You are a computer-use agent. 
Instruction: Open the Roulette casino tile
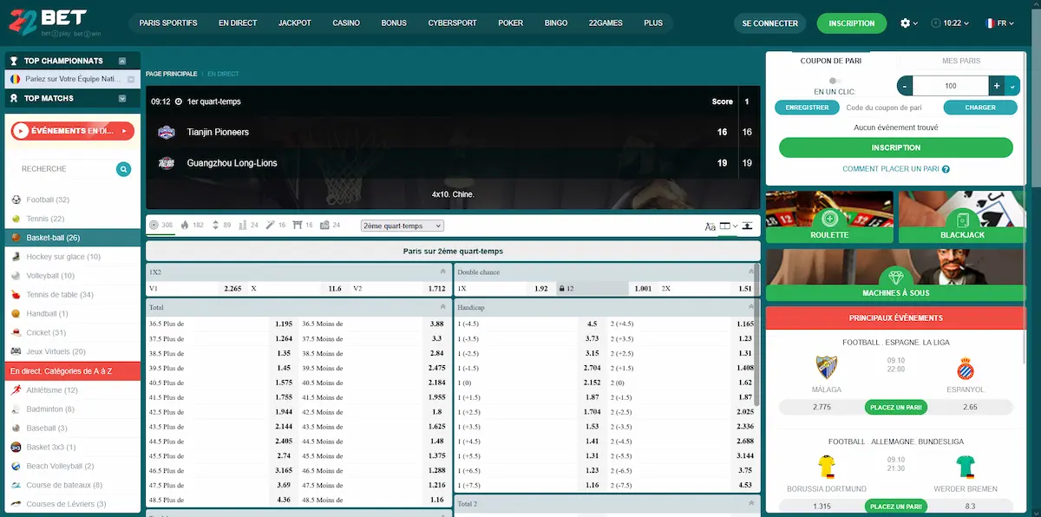(x=829, y=217)
